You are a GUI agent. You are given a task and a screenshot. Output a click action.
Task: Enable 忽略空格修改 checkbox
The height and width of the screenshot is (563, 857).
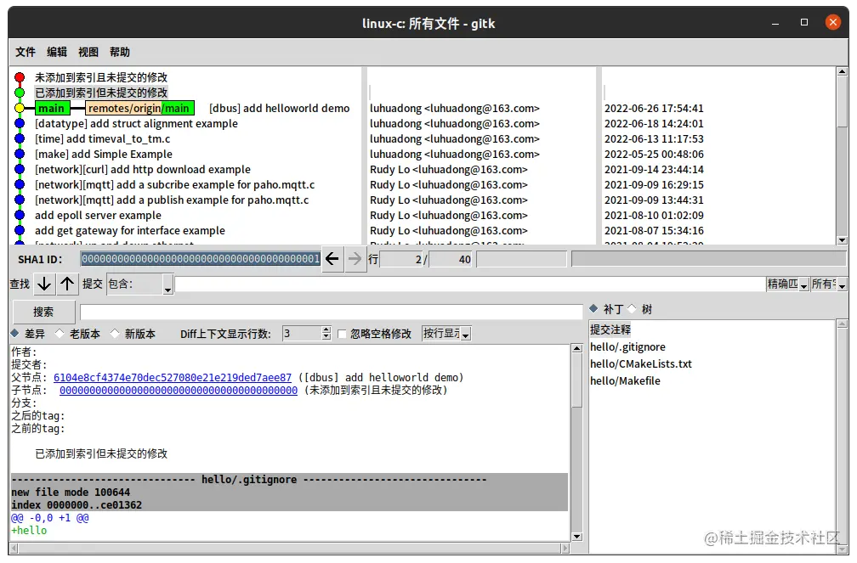(342, 334)
